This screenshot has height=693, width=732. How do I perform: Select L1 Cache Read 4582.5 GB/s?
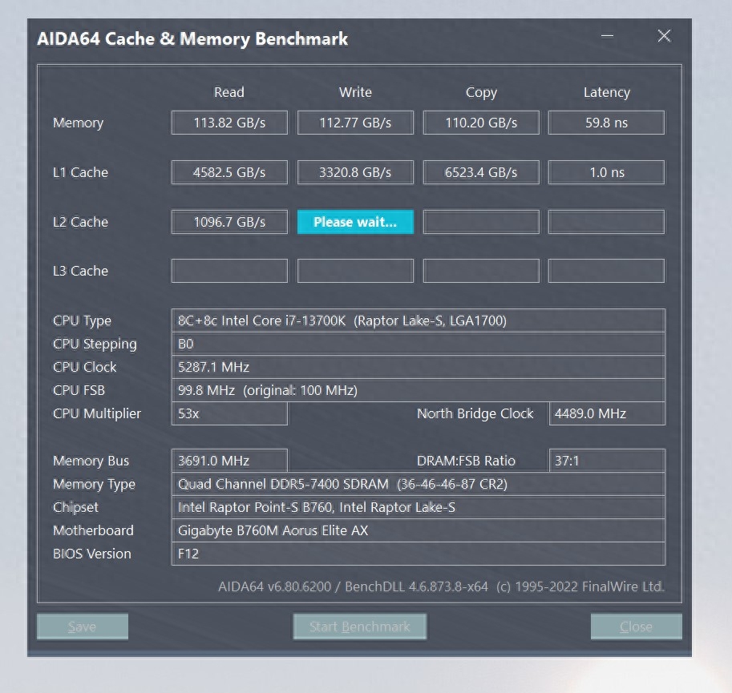tap(229, 172)
